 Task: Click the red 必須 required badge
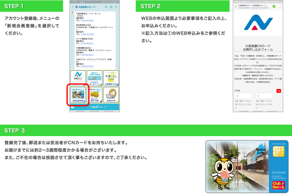click(x=279, y=91)
